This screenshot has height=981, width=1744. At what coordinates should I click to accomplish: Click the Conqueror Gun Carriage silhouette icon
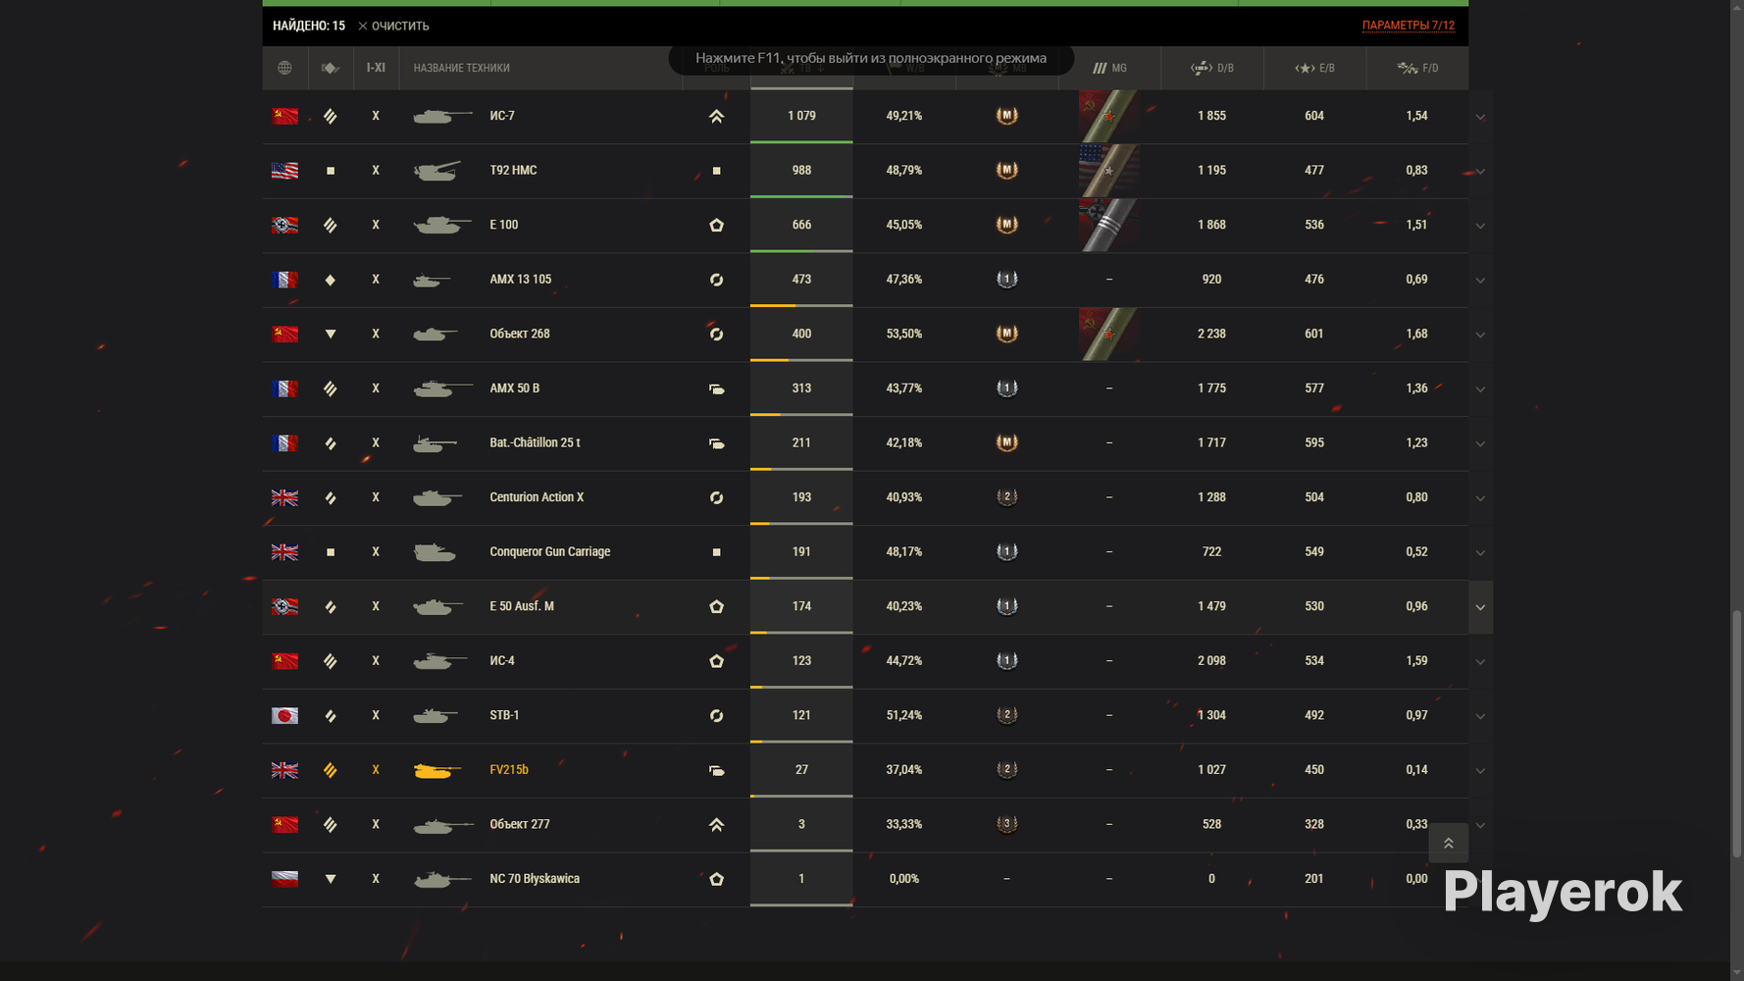pyautogui.click(x=435, y=551)
